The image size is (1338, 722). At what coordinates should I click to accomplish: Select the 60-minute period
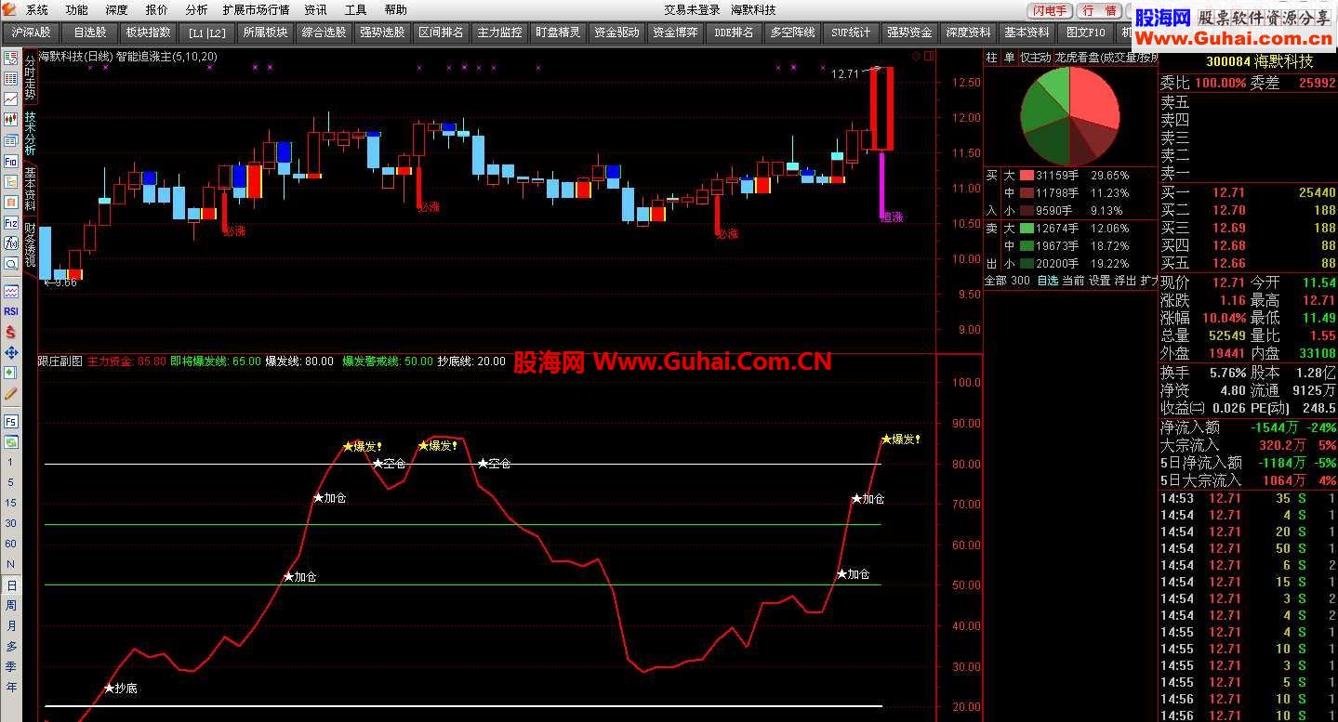click(11, 544)
